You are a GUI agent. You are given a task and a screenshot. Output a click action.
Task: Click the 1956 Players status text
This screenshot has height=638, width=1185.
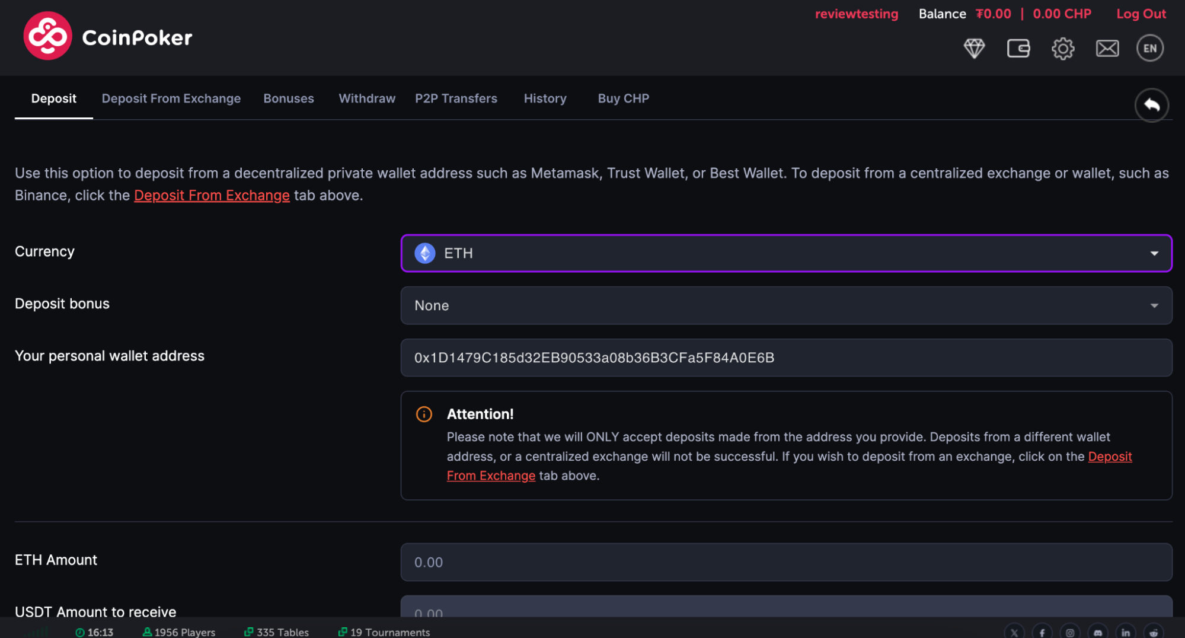pos(185,633)
